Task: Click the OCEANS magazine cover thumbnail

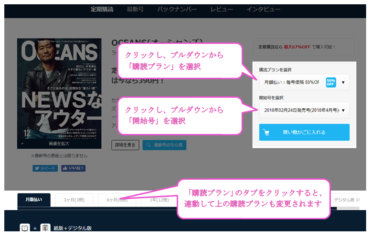Action: (x=59, y=93)
